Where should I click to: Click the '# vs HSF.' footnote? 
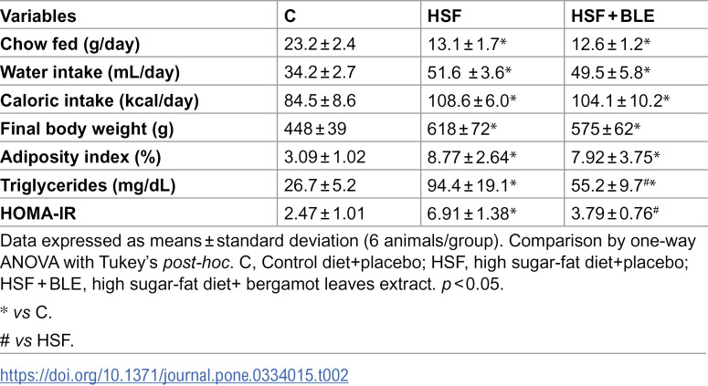(37, 340)
